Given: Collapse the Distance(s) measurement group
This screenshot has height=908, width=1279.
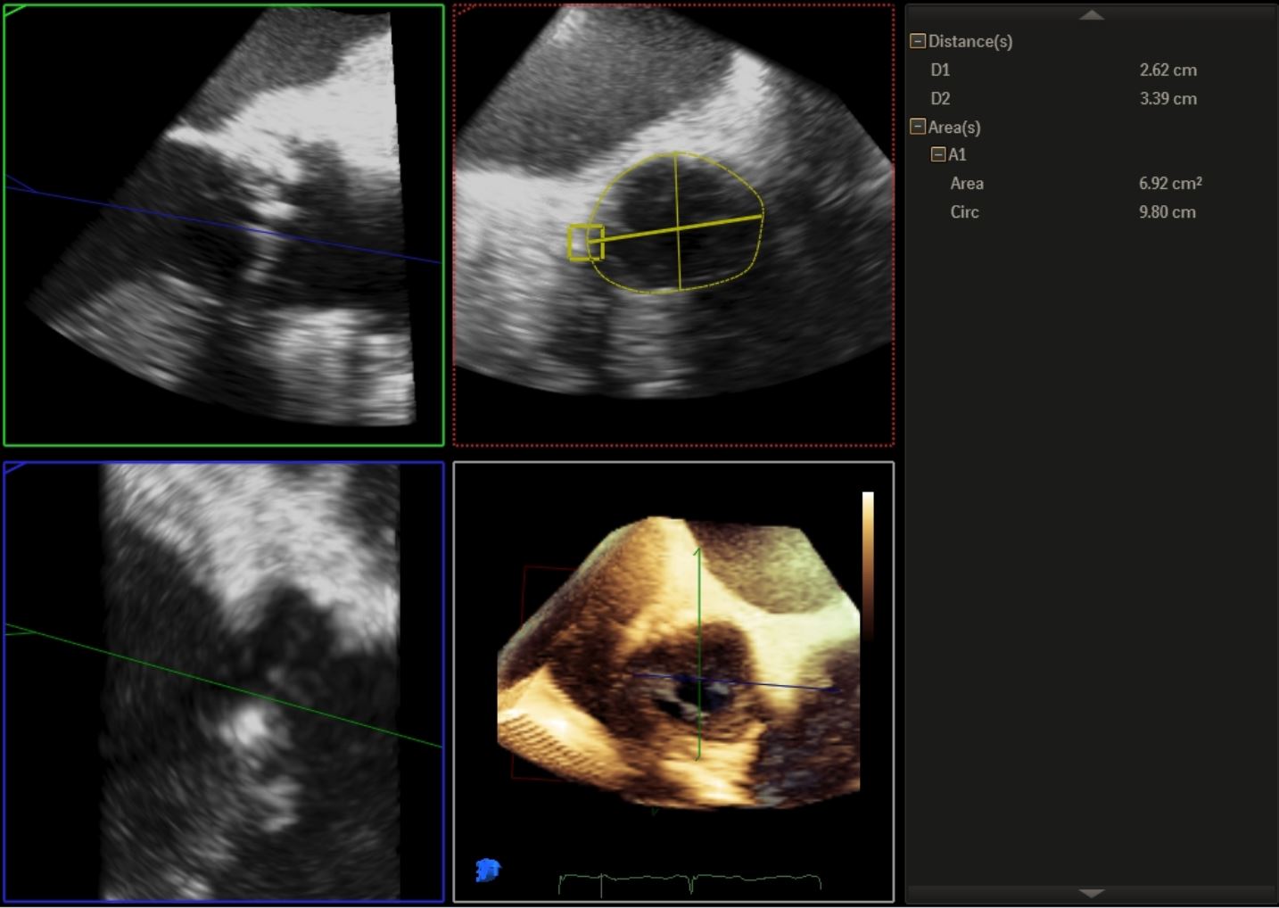Looking at the screenshot, I should (917, 41).
